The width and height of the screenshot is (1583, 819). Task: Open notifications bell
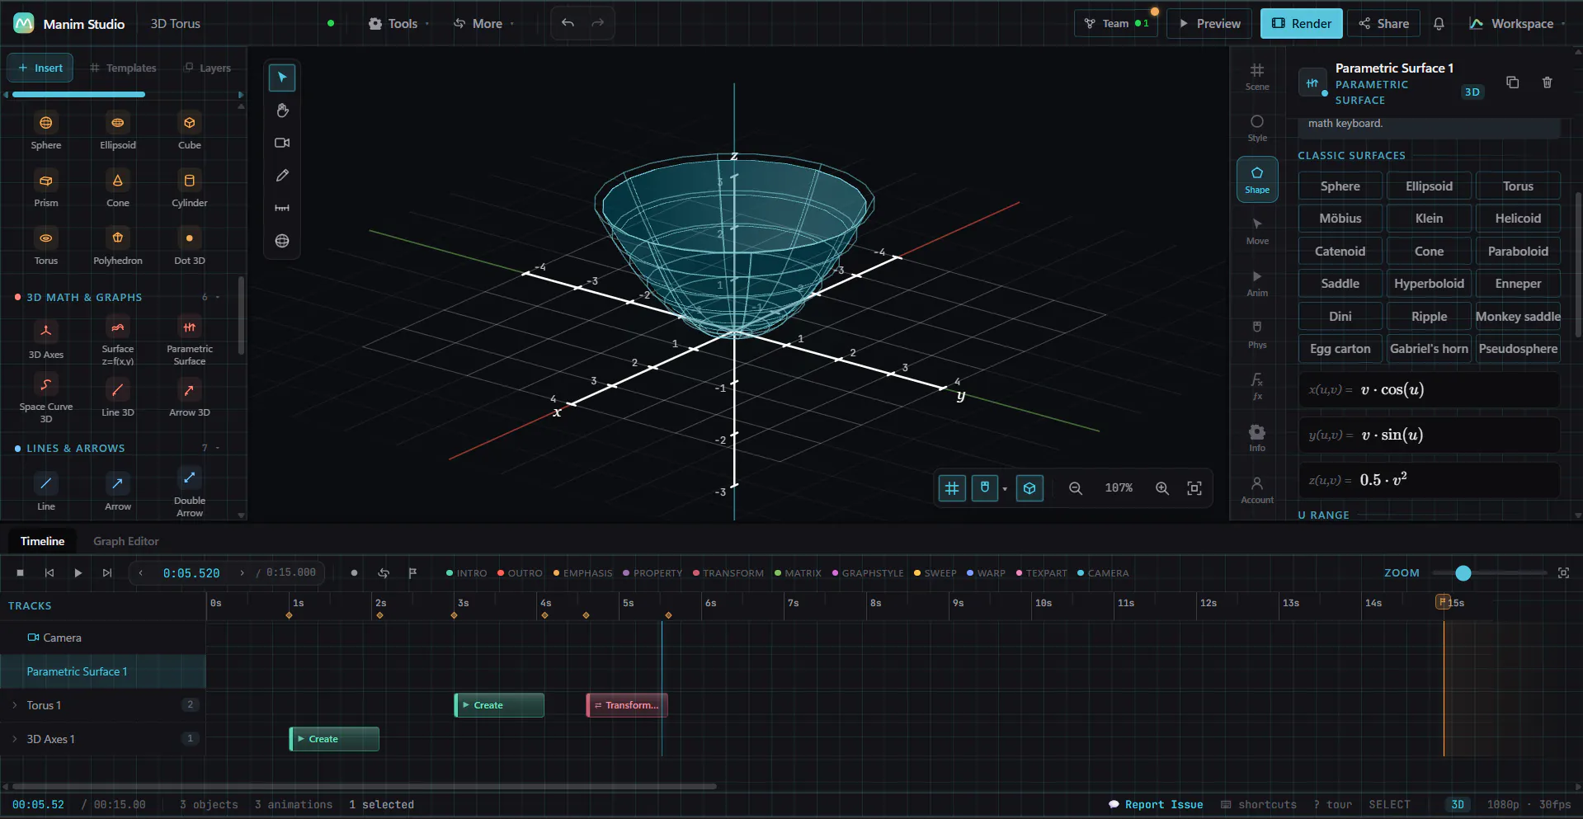(1439, 24)
